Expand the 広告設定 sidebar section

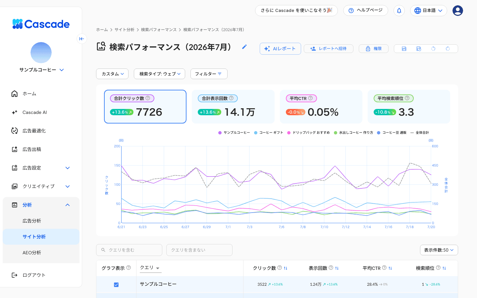tap(41, 168)
